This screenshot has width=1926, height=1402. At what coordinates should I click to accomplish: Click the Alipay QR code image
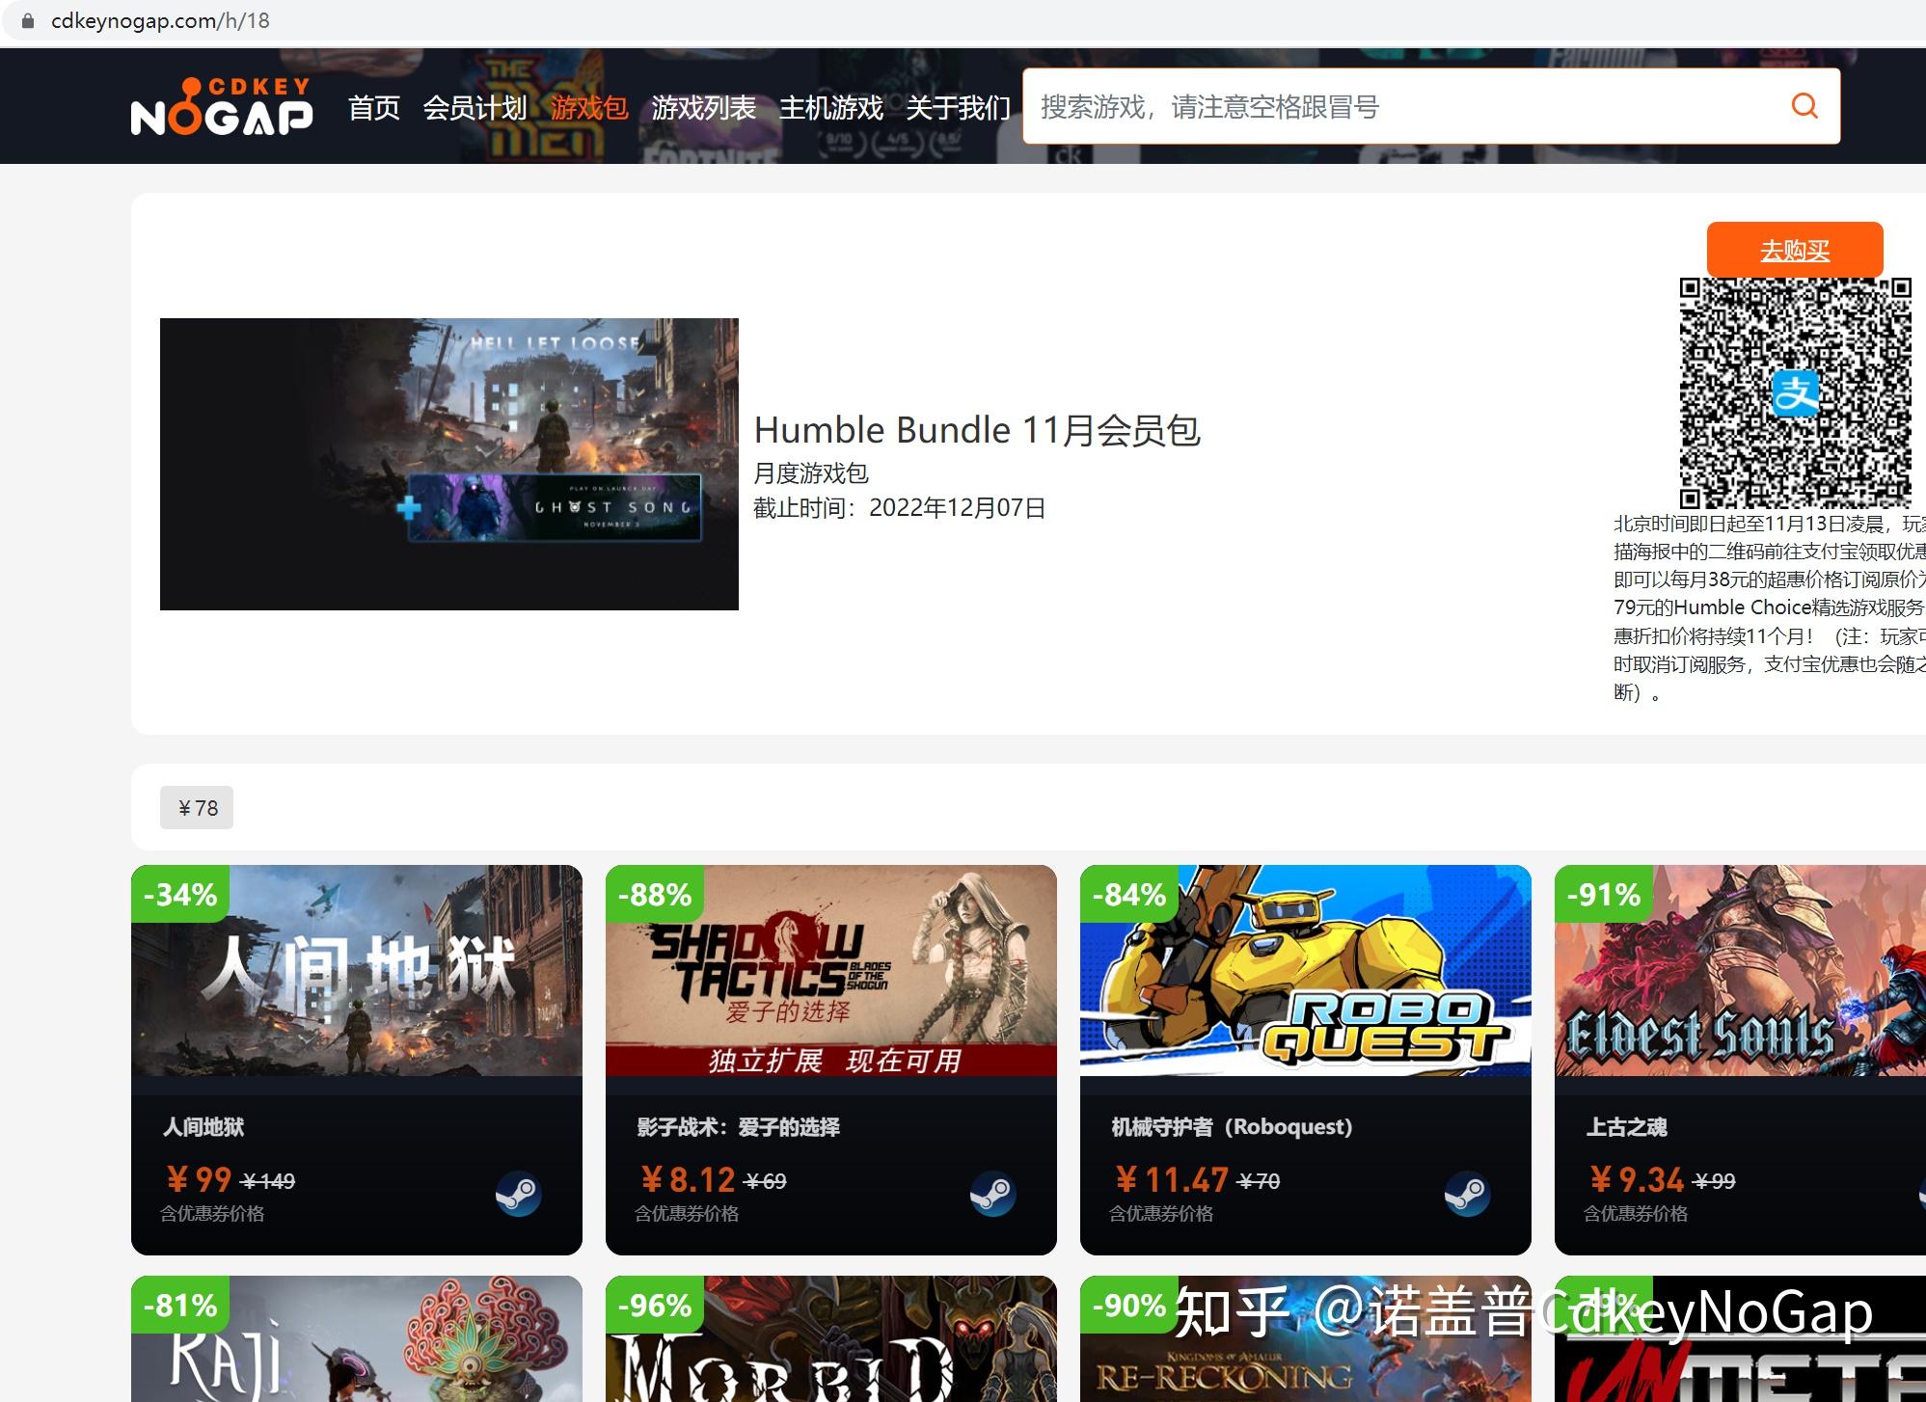click(1796, 393)
